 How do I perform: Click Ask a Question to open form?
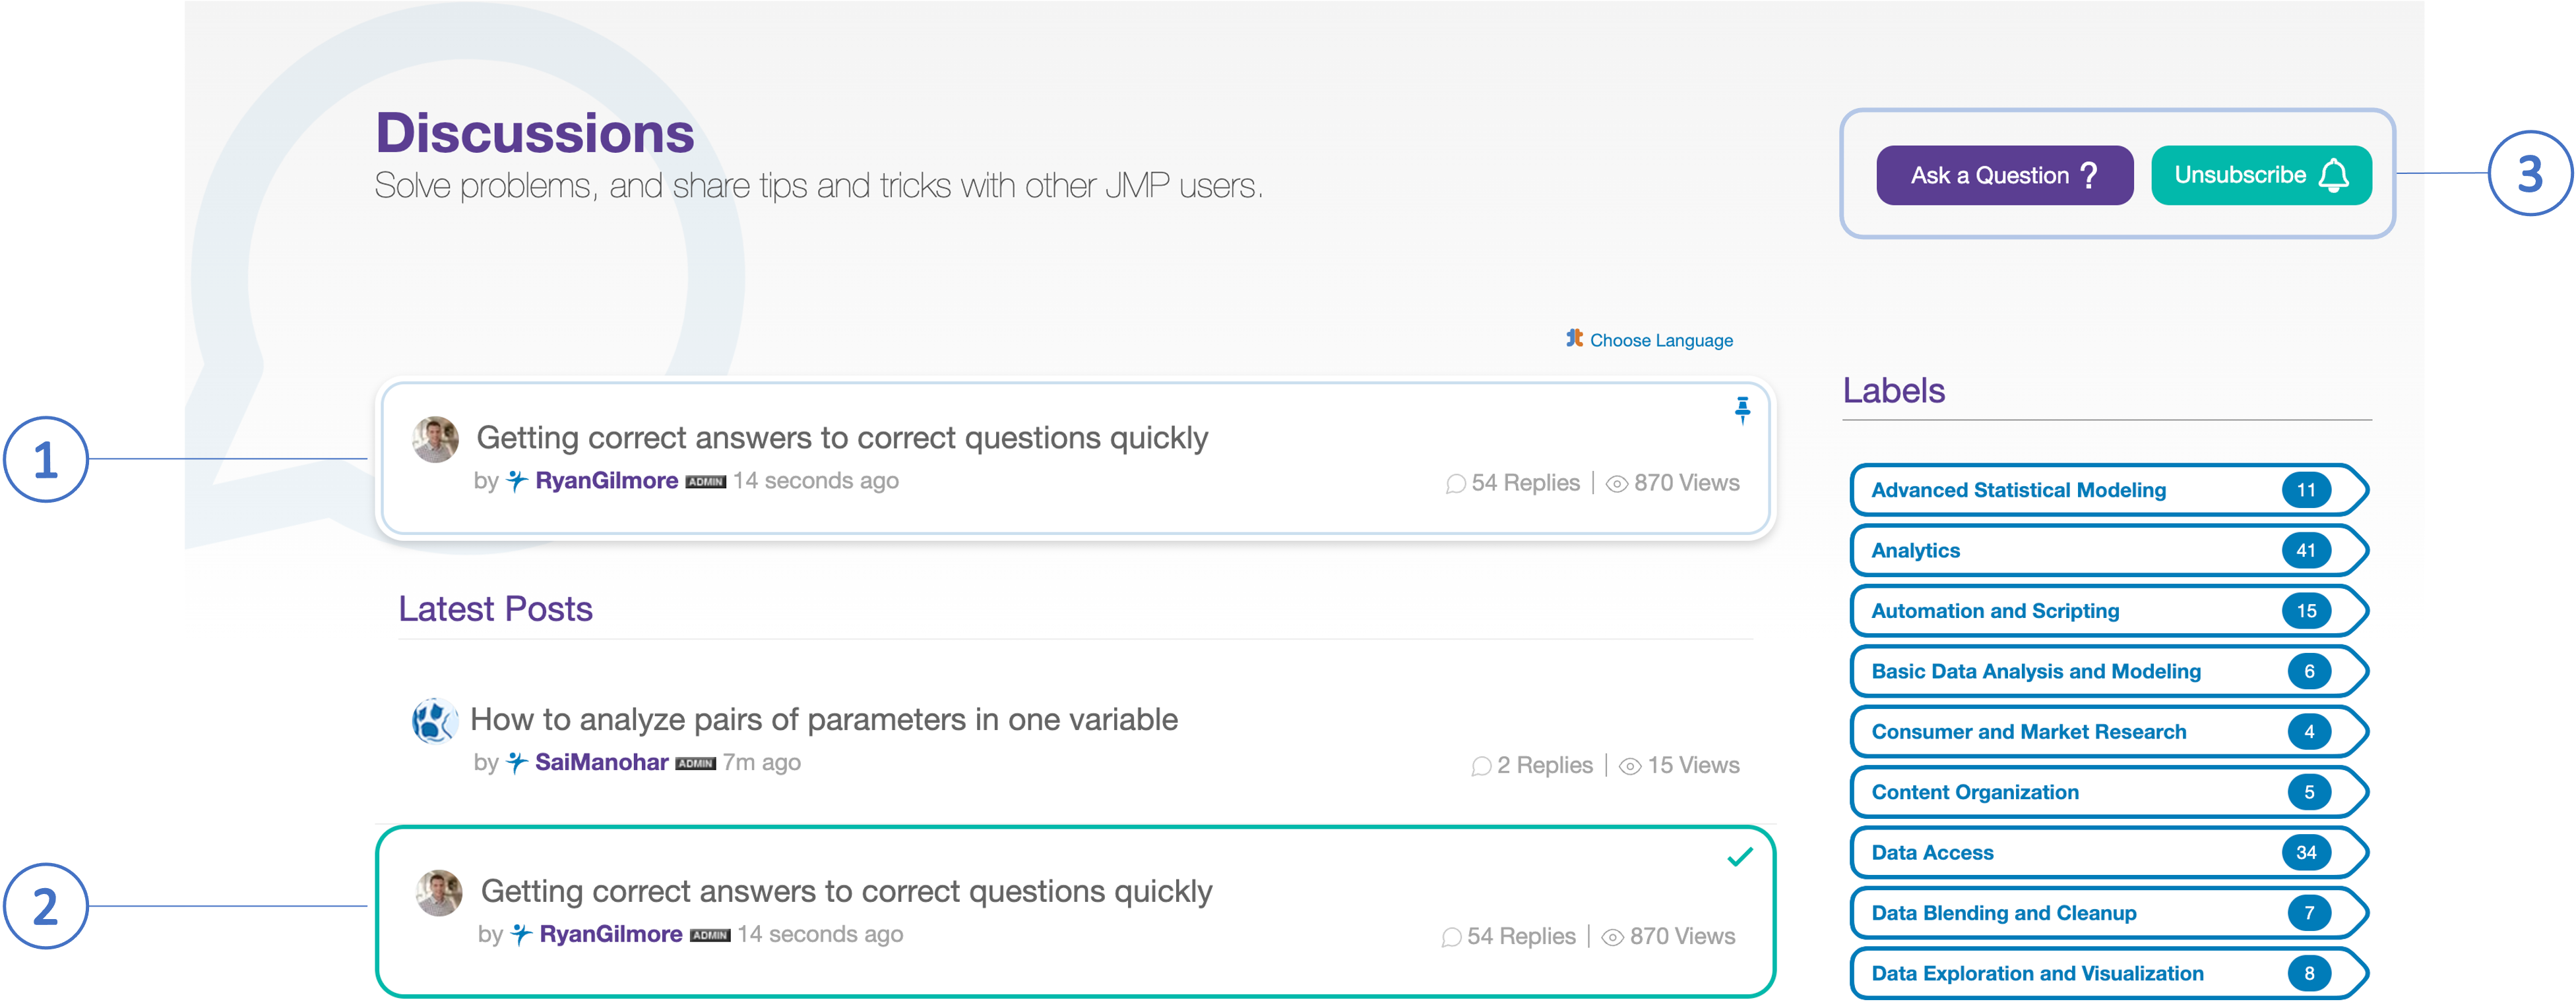[1996, 173]
